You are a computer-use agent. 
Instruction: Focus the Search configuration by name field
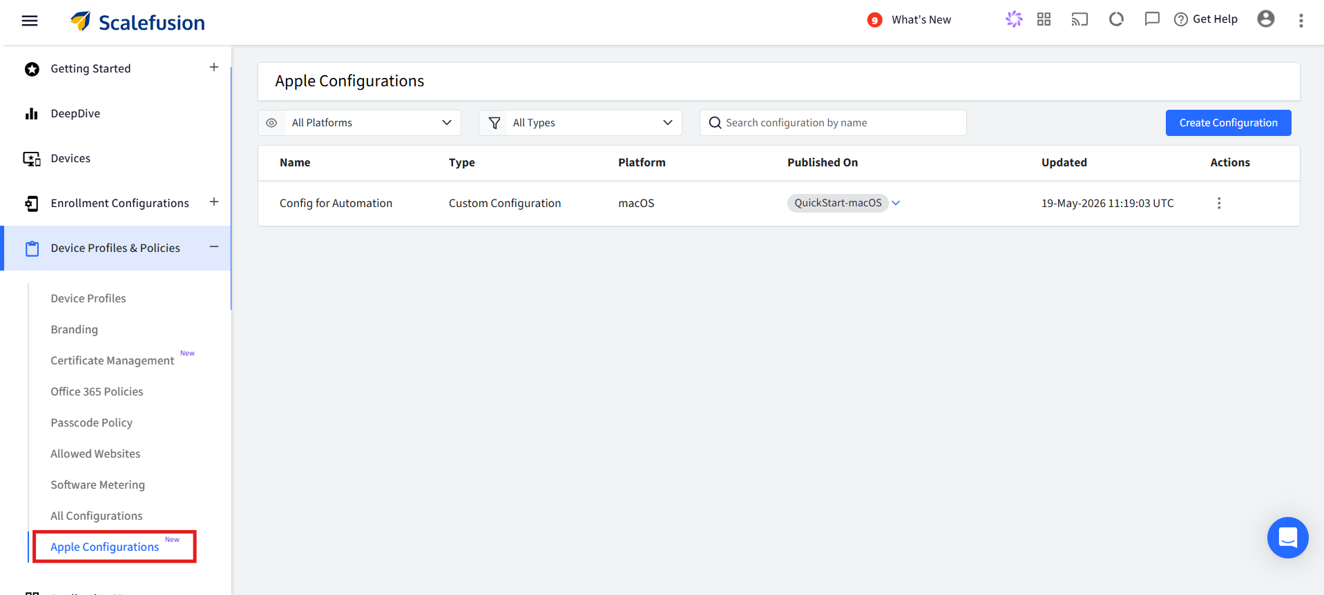tap(833, 123)
